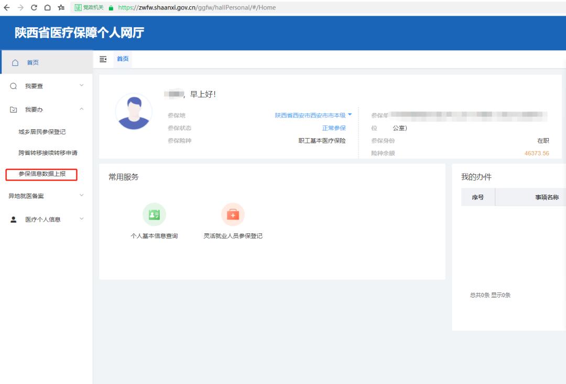Click the folder icon beside 我要办

coord(14,109)
